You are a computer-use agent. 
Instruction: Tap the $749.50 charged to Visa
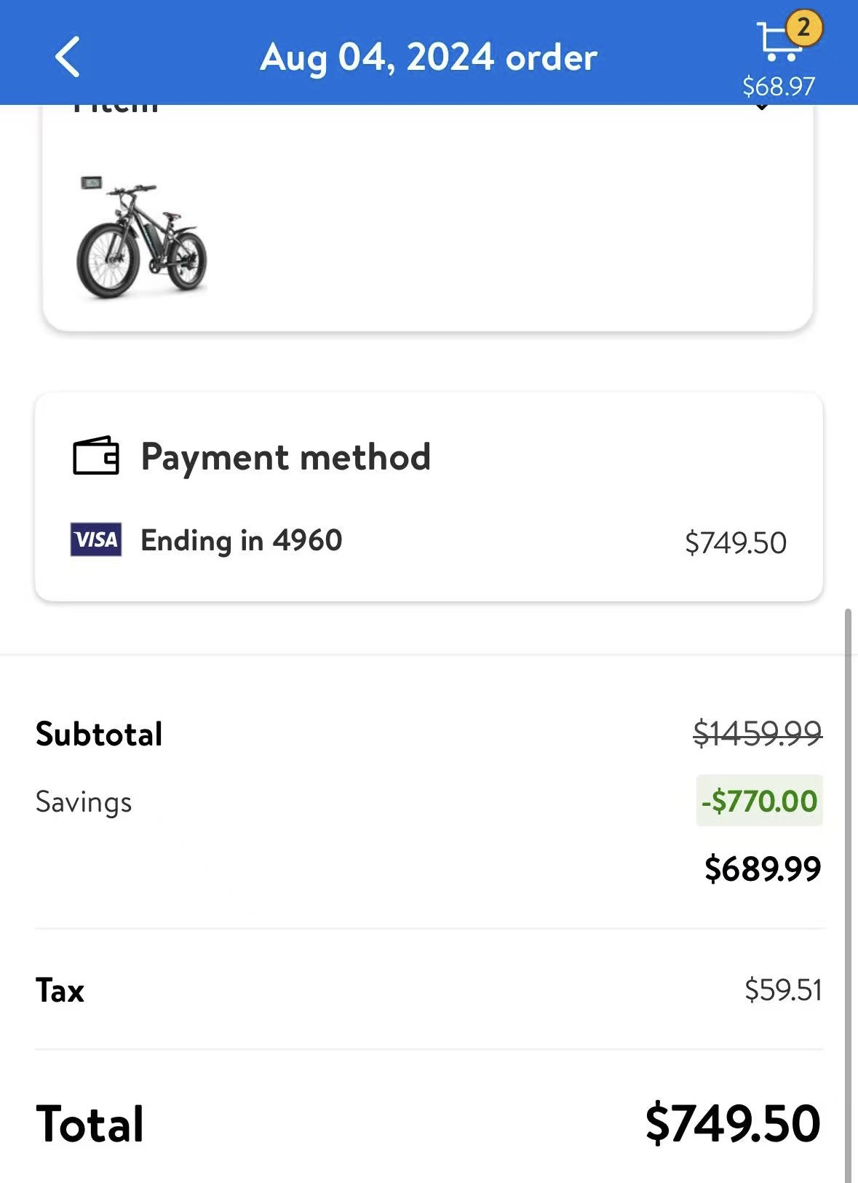pos(735,543)
